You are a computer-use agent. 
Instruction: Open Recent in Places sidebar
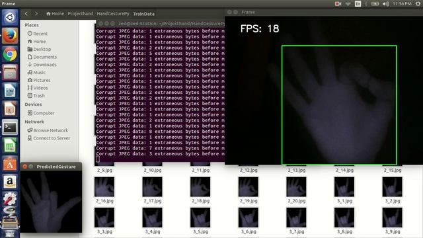point(38,34)
